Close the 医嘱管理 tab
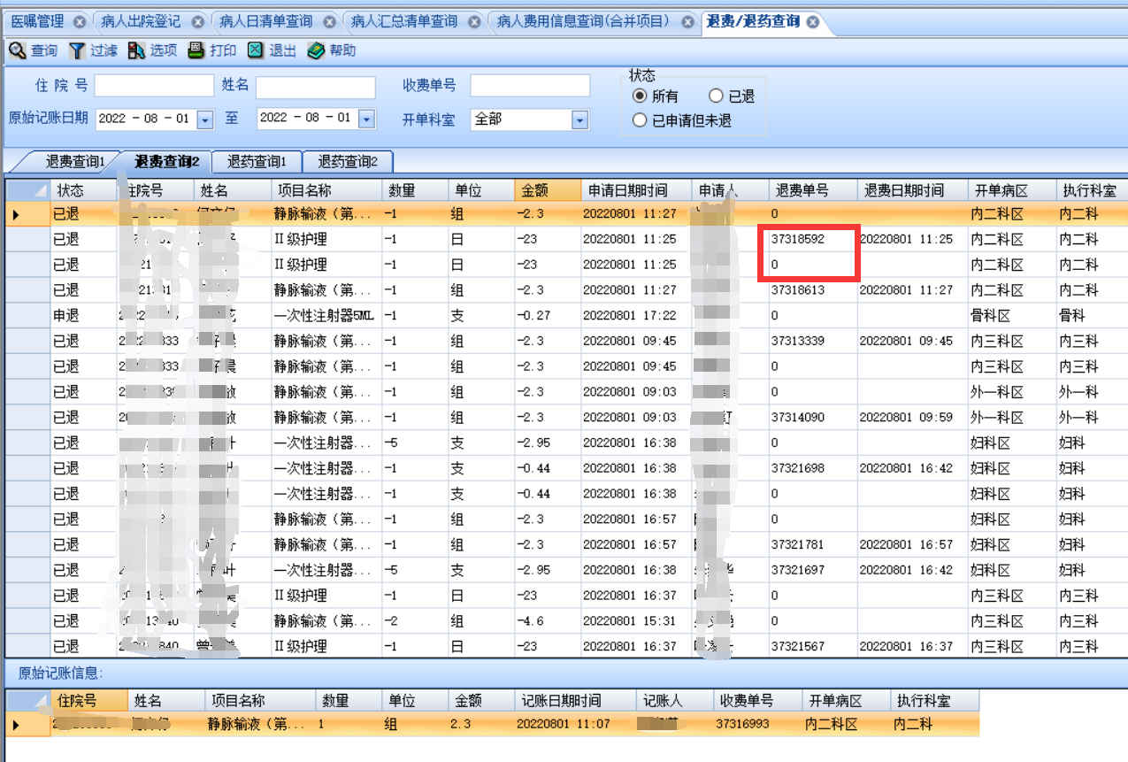The image size is (1128, 762). click(80, 22)
